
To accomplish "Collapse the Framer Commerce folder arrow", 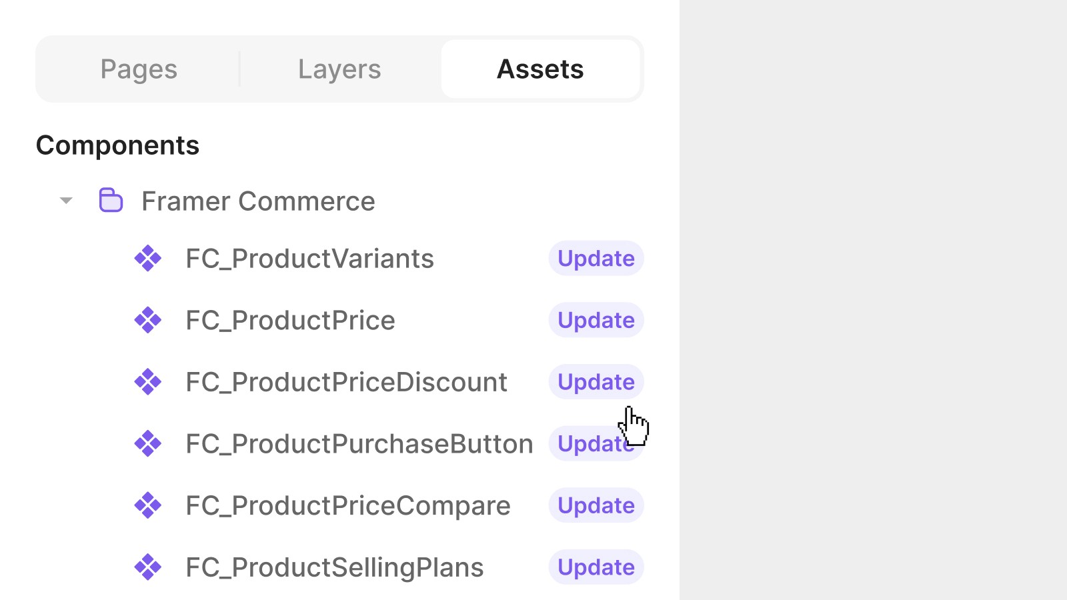I will [x=66, y=201].
